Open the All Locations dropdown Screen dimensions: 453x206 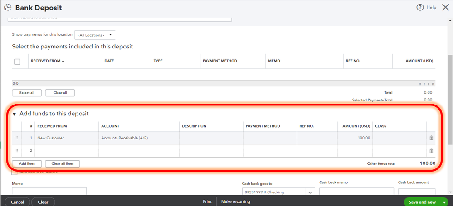pyautogui.click(x=95, y=35)
